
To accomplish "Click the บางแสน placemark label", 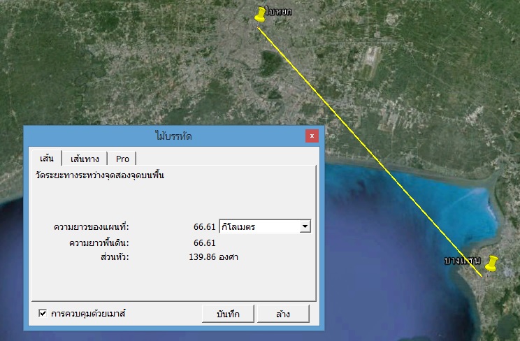I will coord(462,261).
